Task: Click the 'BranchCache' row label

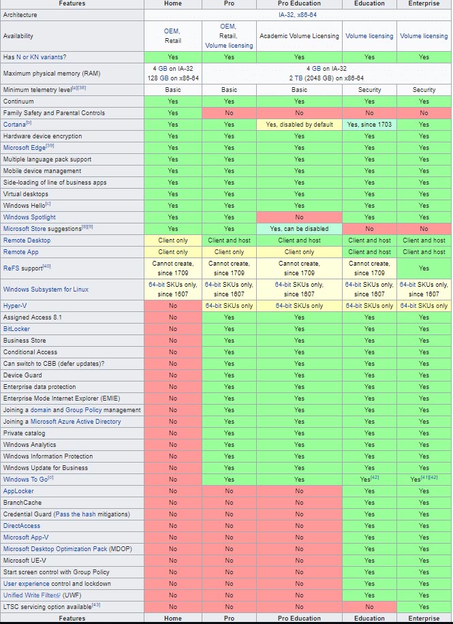Action: 22,503
